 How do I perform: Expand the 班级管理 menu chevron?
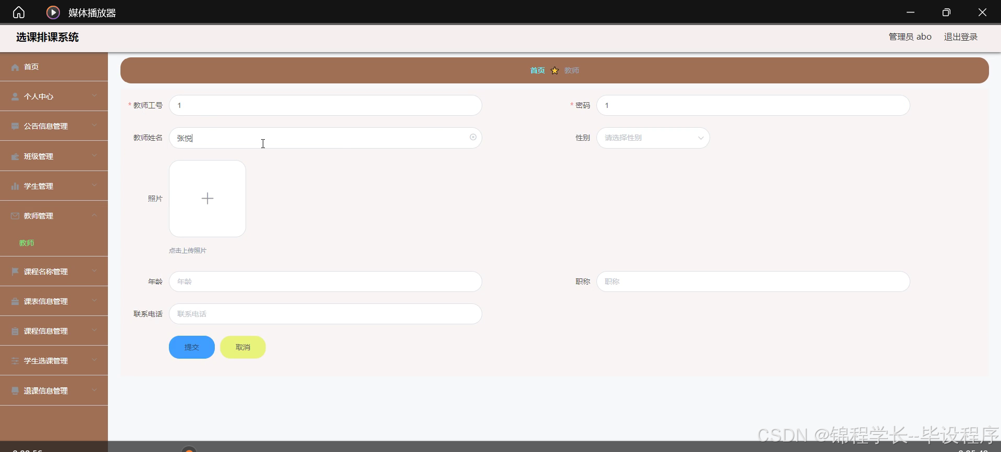click(94, 156)
